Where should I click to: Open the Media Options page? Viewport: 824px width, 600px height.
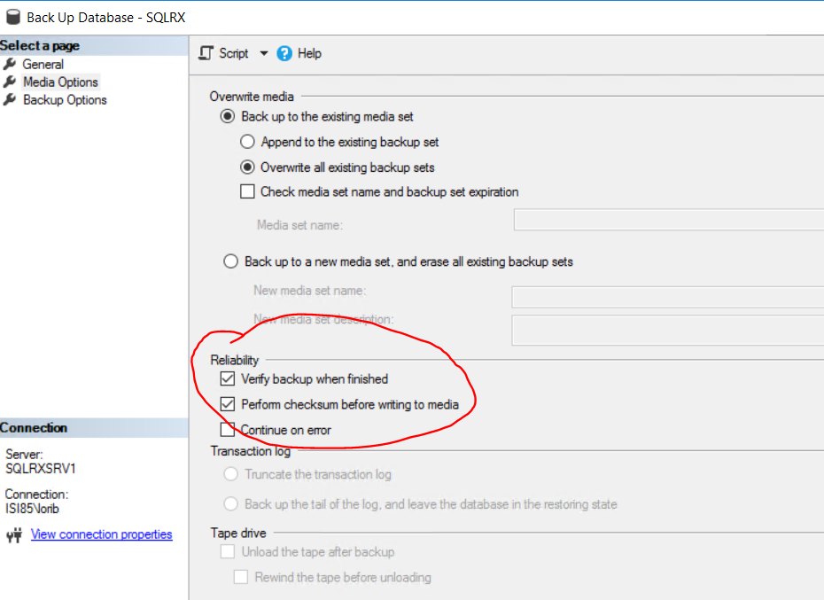click(x=60, y=82)
